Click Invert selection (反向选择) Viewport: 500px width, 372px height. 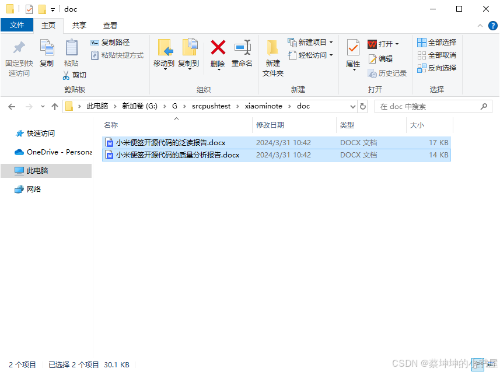click(x=437, y=68)
